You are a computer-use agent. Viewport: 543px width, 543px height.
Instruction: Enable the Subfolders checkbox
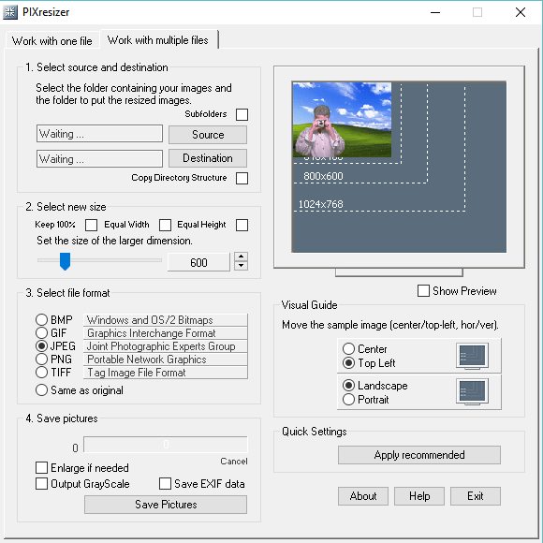tap(242, 114)
